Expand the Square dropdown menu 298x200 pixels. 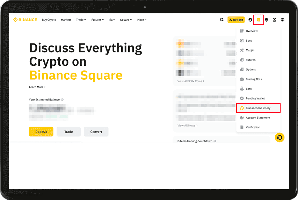[126, 20]
